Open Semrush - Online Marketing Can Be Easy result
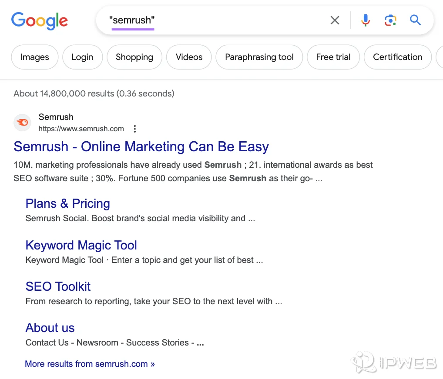 click(141, 147)
